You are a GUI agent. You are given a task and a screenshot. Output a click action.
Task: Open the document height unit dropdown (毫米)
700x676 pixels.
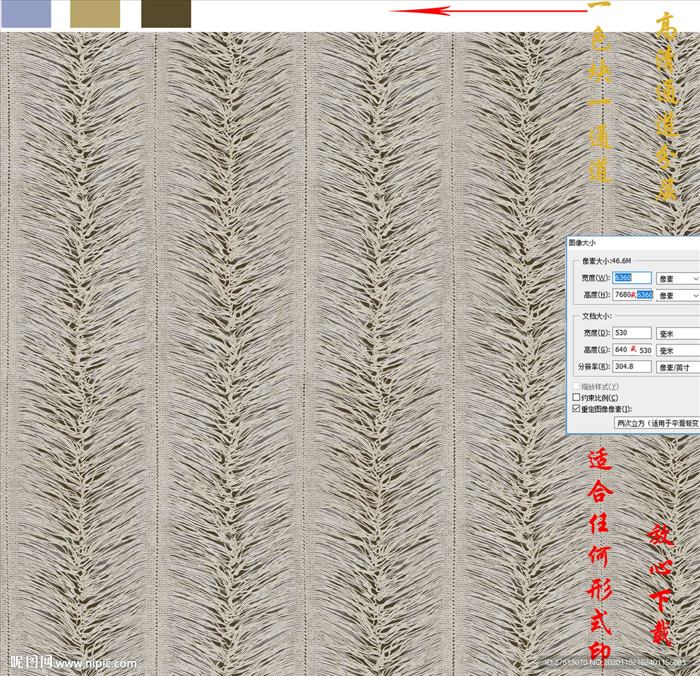677,351
